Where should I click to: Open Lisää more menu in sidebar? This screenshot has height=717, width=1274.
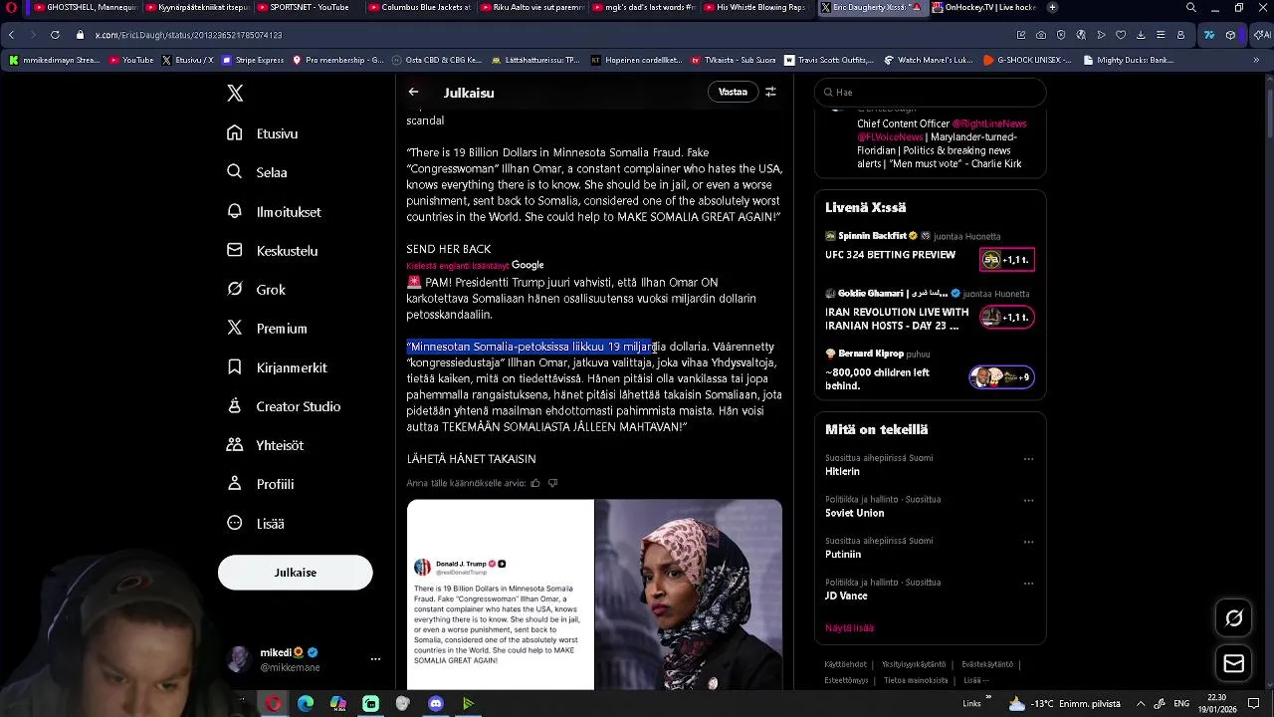pyautogui.click(x=255, y=523)
